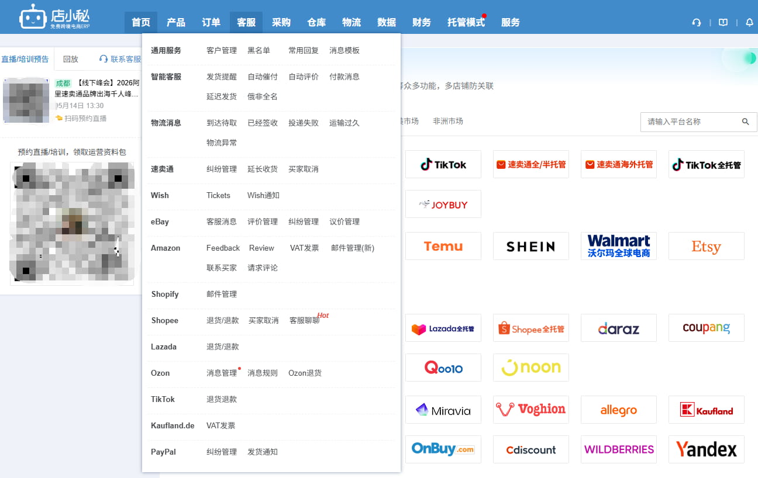
Task: Open Shopify 邮件管理 link
Action: (222, 294)
